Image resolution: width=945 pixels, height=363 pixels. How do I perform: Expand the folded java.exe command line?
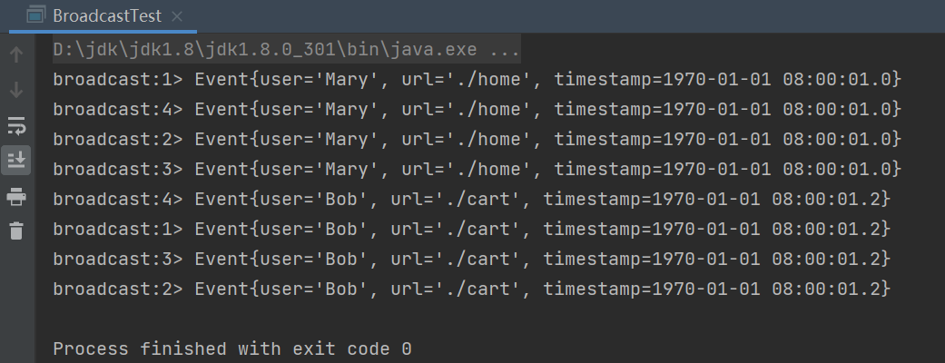(x=504, y=50)
